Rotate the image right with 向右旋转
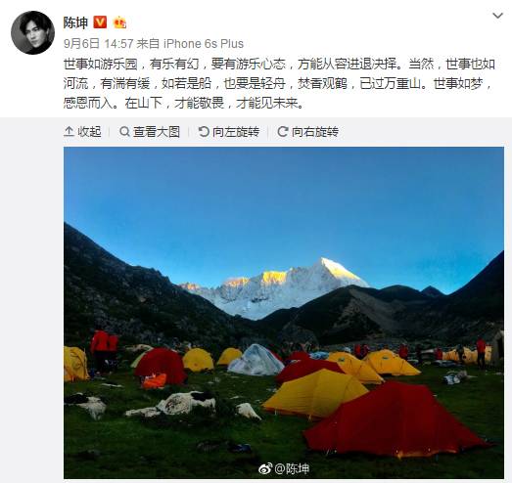 point(308,132)
